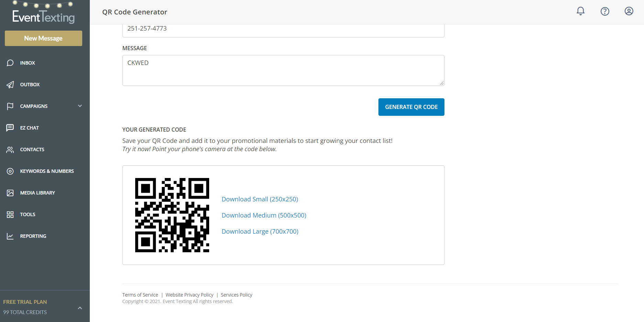Viewport: 644px width, 322px height.
Task: Click the GENERATE QR CODE button
Action: pyautogui.click(x=411, y=107)
